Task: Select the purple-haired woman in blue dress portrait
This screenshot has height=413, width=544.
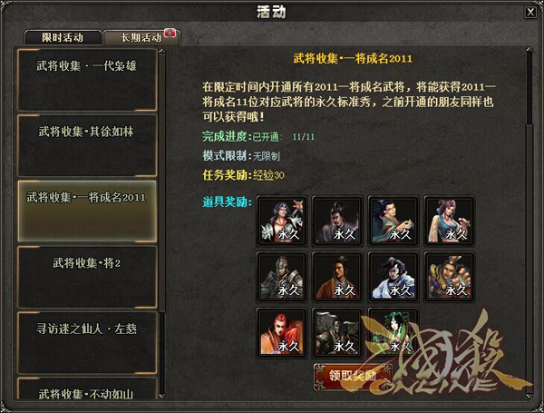Action: 450,221
